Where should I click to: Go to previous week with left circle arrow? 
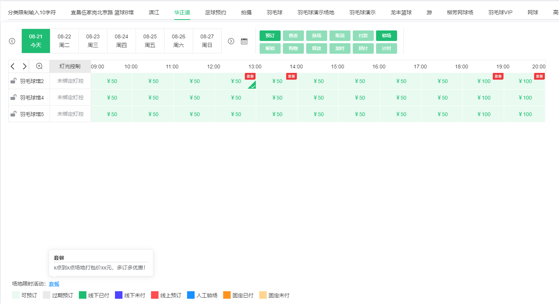point(12,41)
